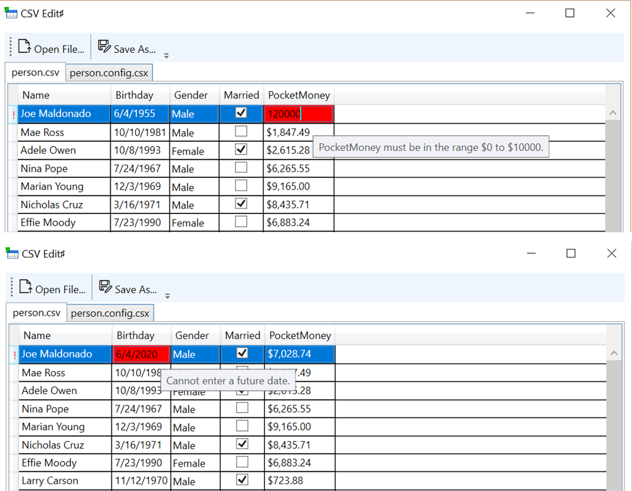Click vertical scrollbar track in top window
This screenshot has height=491, width=632.
pyautogui.click(x=613, y=176)
